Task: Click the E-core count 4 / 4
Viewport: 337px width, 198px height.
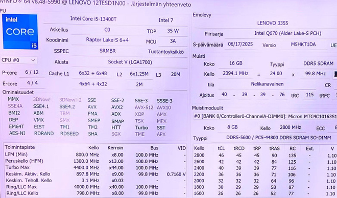Action: point(32,83)
